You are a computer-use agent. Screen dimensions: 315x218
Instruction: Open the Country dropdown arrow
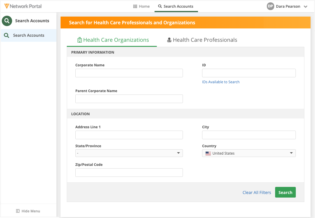291,153
